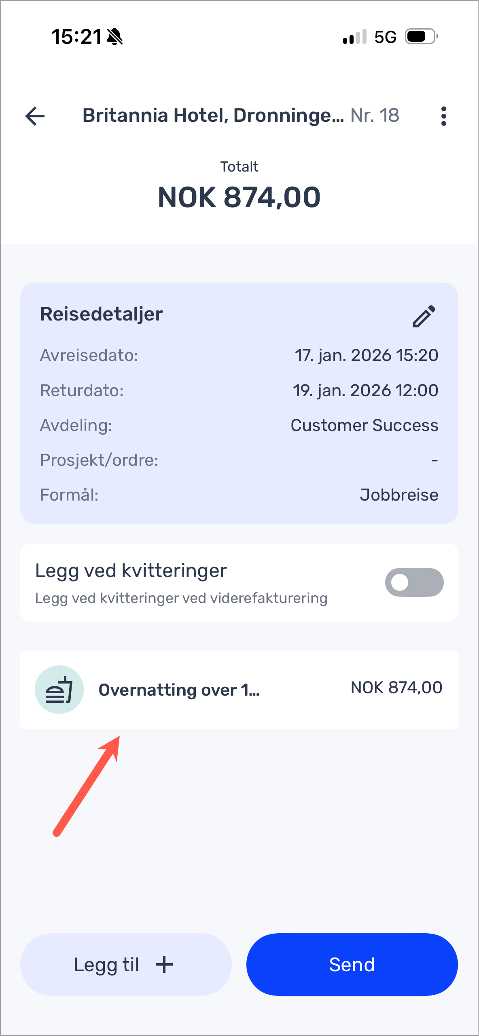Tap the muted bell status icon
Image resolution: width=479 pixels, height=1036 pixels.
[x=115, y=37]
